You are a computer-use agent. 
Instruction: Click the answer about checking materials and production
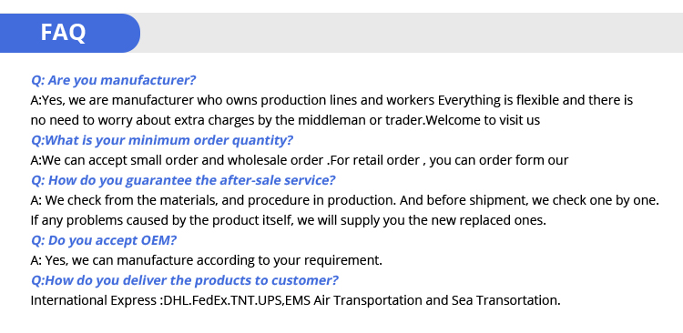click(x=344, y=201)
